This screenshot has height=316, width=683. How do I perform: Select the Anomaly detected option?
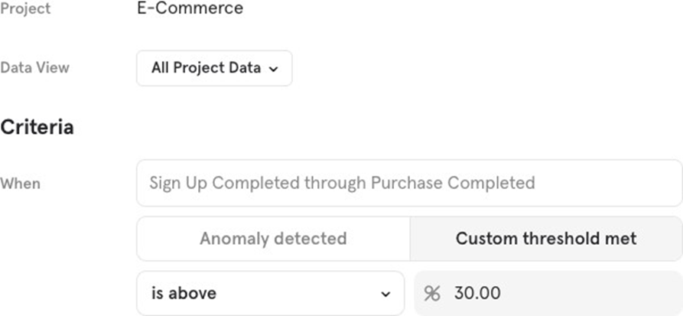click(x=273, y=239)
